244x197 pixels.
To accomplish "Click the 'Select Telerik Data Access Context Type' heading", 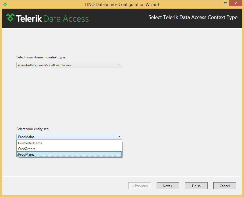I will [193, 17].
